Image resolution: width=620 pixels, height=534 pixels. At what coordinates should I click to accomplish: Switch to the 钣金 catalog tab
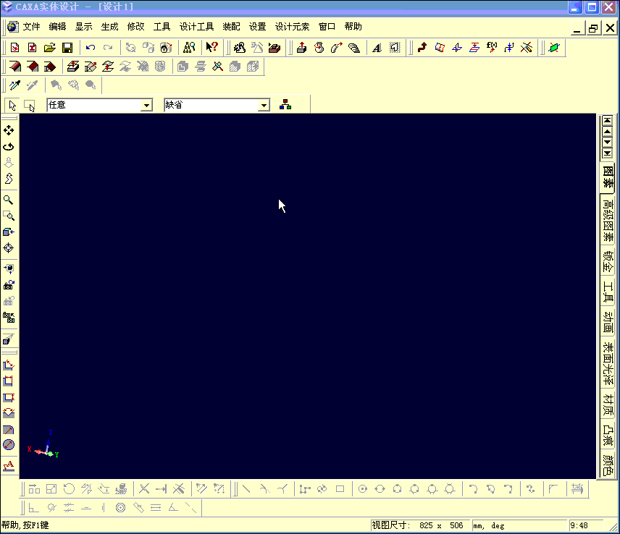(608, 261)
